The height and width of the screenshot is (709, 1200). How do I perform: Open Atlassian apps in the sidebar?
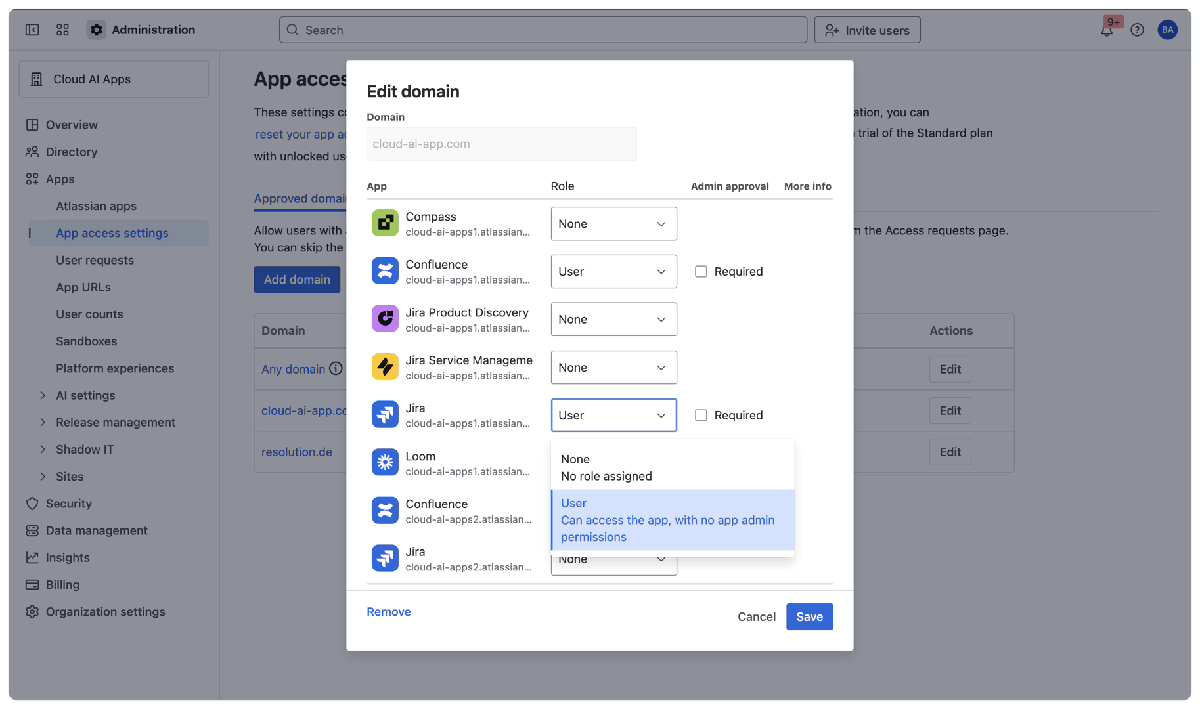click(95, 205)
